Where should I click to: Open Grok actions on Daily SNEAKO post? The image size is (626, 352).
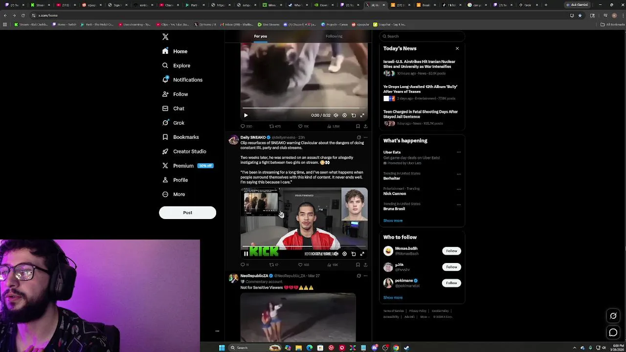[358, 137]
